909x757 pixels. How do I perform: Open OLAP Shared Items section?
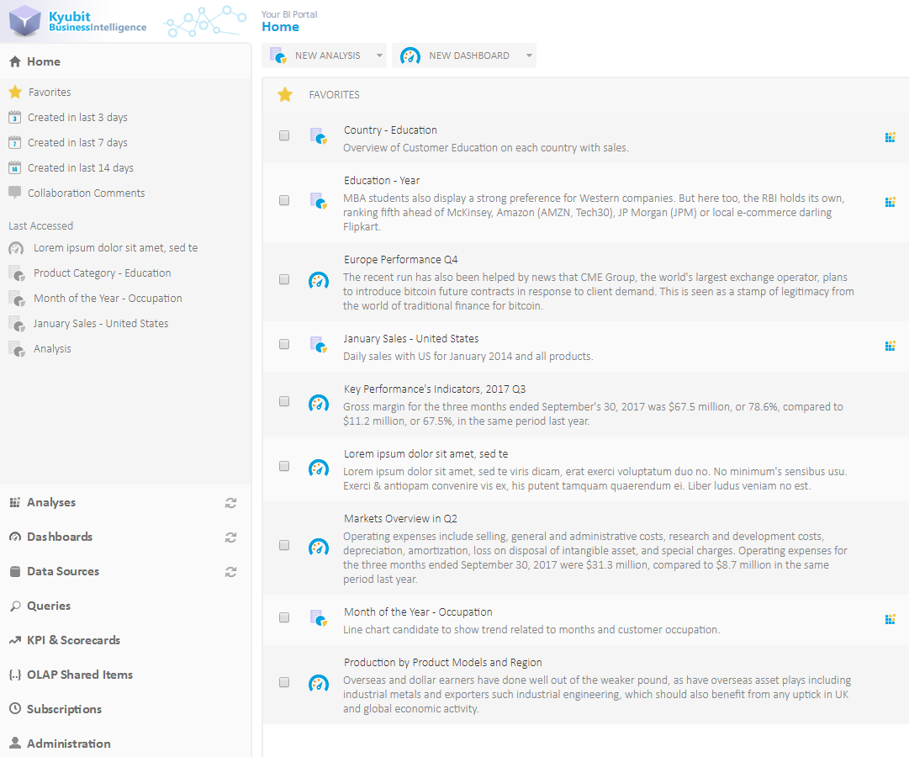[x=79, y=675]
